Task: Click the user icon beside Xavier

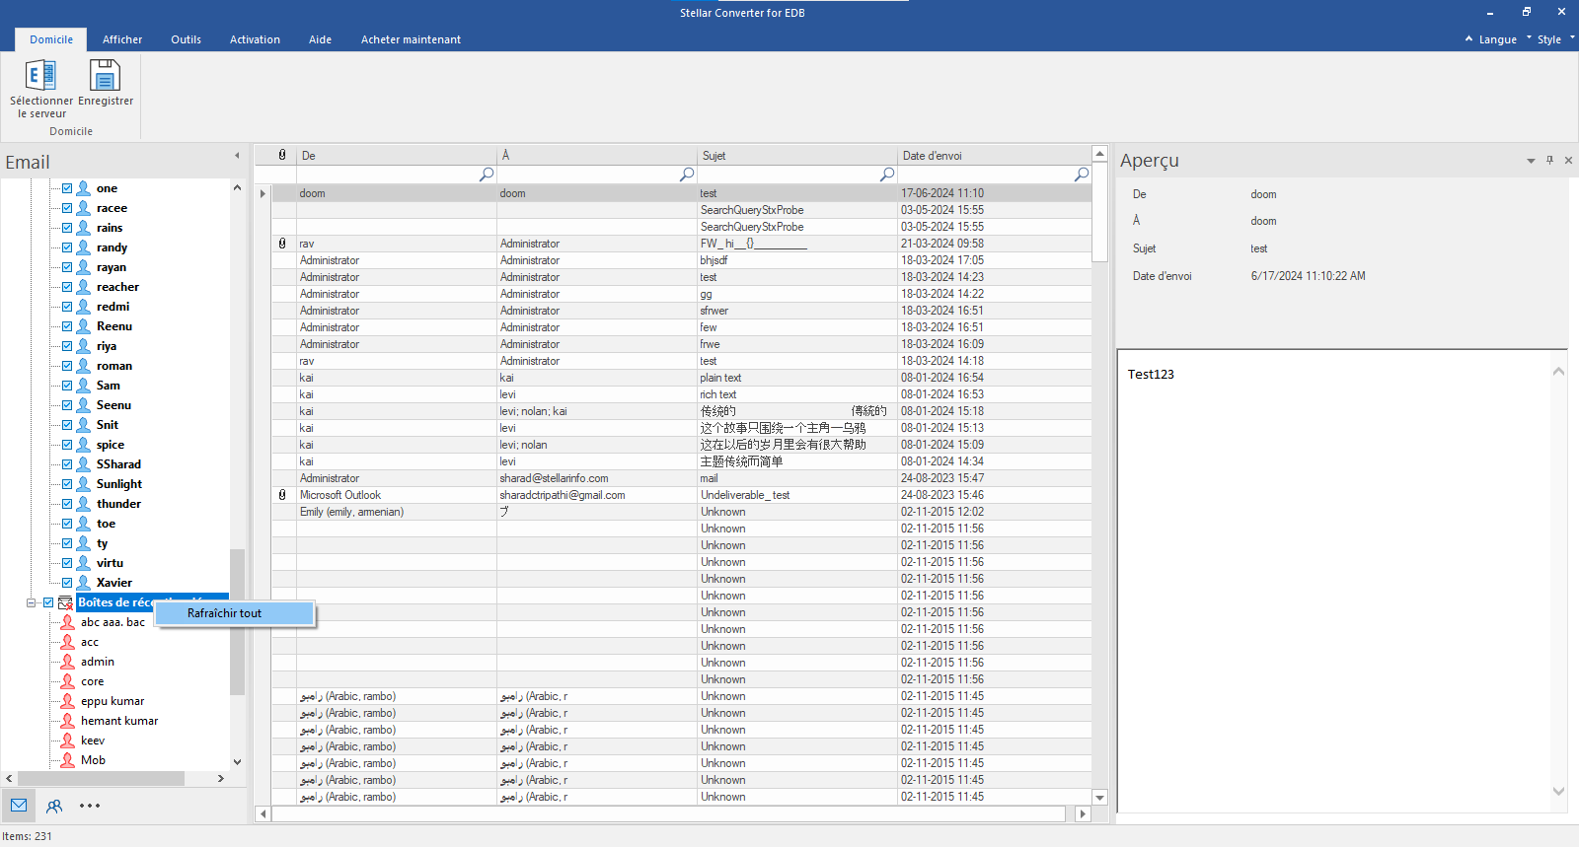Action: (84, 583)
